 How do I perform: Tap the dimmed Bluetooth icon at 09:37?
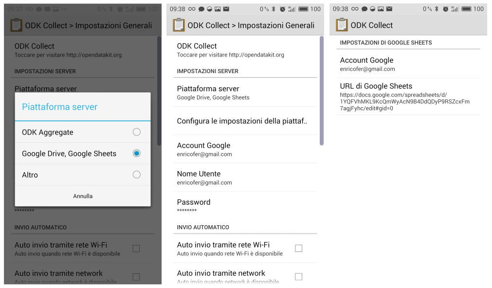pyautogui.click(x=111, y=9)
